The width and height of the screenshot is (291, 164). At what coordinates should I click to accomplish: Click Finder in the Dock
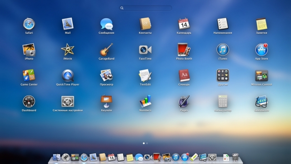click(56, 157)
